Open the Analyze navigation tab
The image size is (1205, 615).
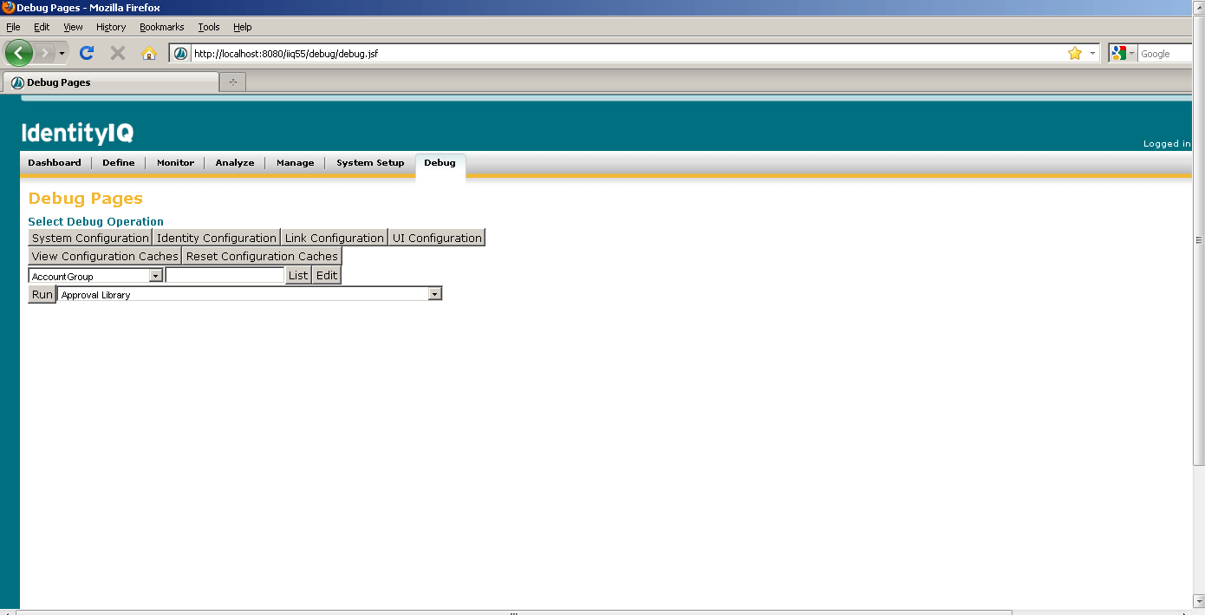(235, 163)
